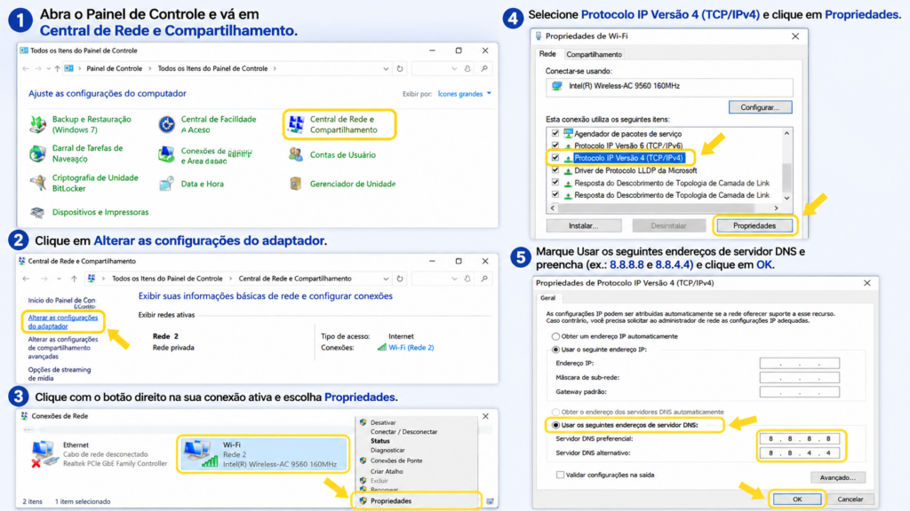This screenshot has height=511, width=910.
Task: Click Servidor DNS alternativo field
Action: (x=799, y=453)
